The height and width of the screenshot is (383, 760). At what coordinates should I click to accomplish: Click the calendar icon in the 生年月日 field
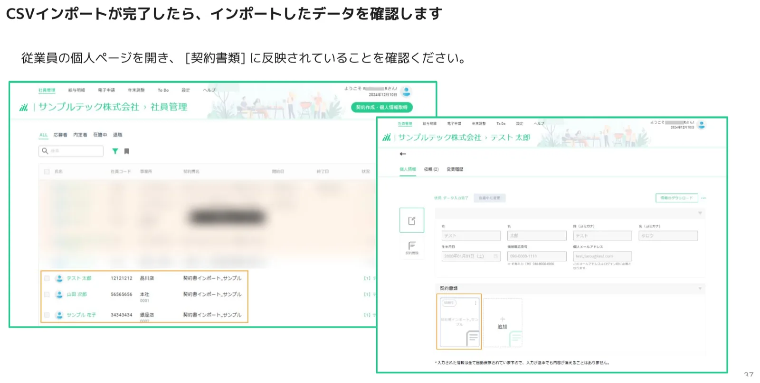pyautogui.click(x=496, y=256)
